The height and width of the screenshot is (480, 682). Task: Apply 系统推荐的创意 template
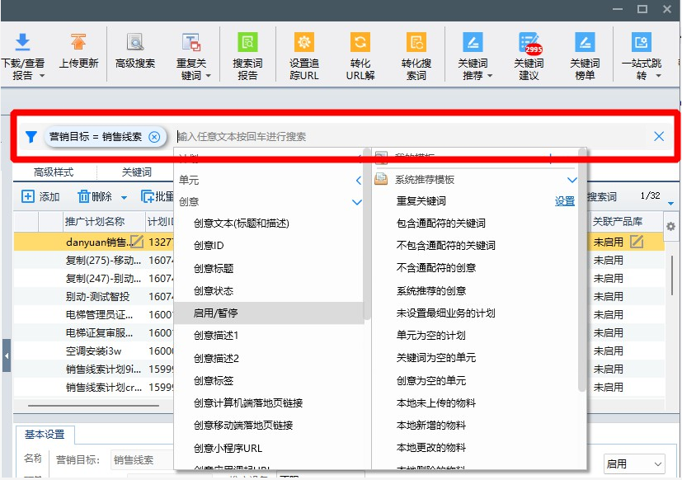click(431, 290)
